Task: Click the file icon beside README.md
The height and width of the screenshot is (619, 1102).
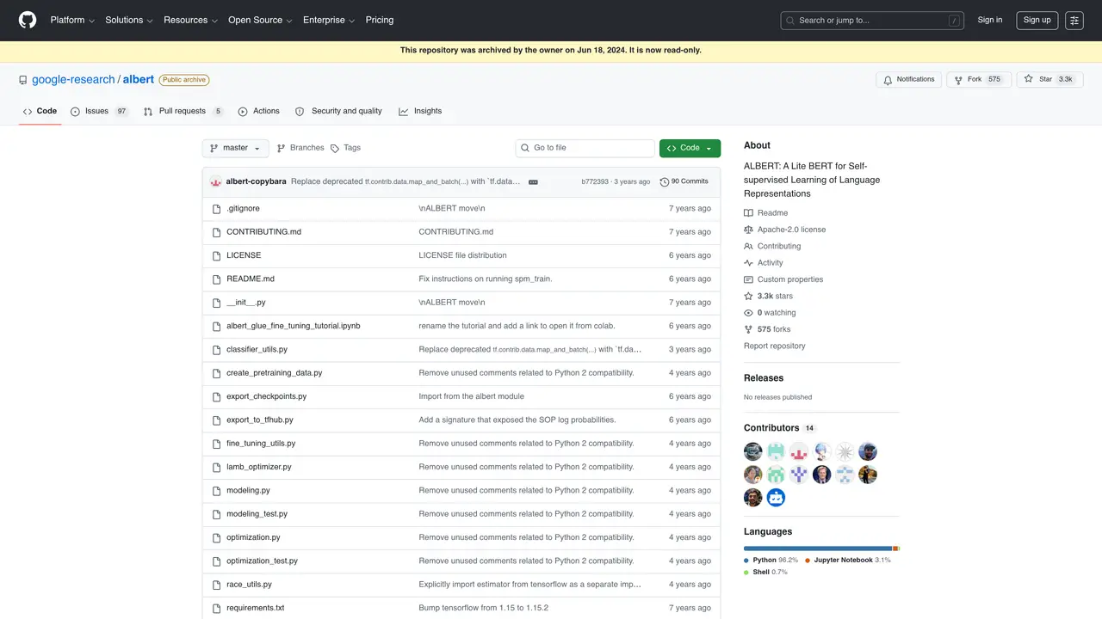Action: (x=217, y=279)
